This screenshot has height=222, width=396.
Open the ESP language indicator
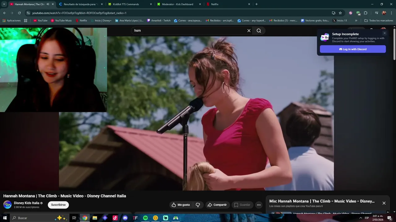tap(367, 218)
